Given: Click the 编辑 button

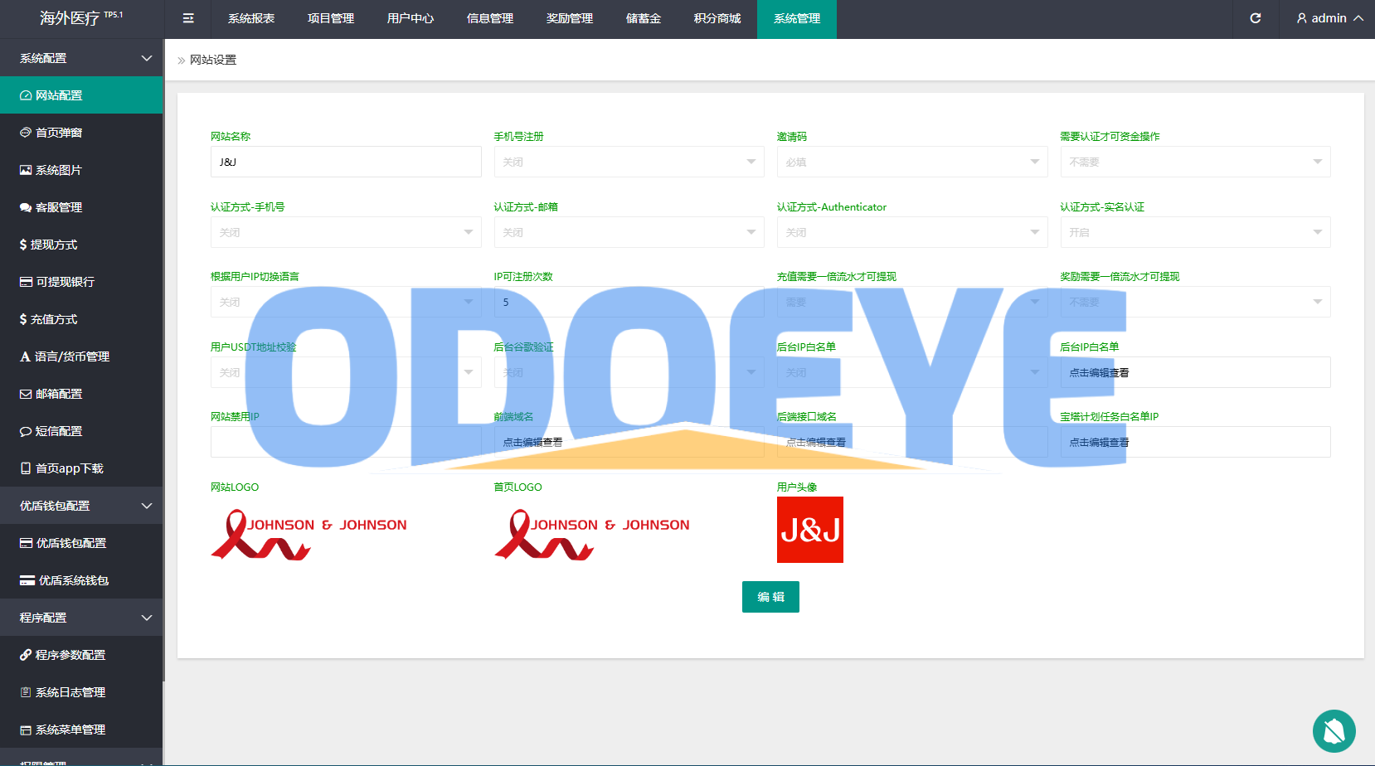Looking at the screenshot, I should pyautogui.click(x=770, y=597).
